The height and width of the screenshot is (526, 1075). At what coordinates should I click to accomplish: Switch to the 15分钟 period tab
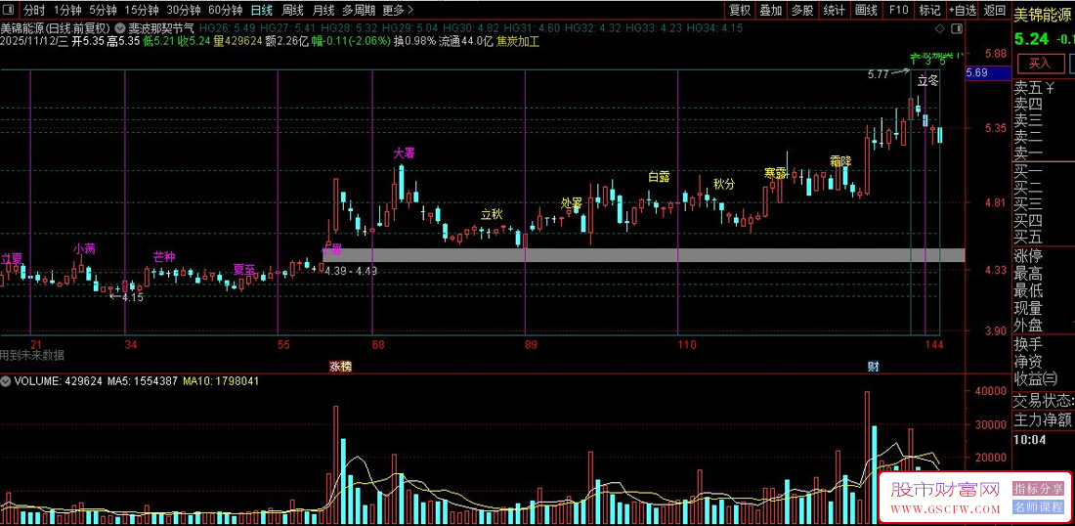[142, 11]
